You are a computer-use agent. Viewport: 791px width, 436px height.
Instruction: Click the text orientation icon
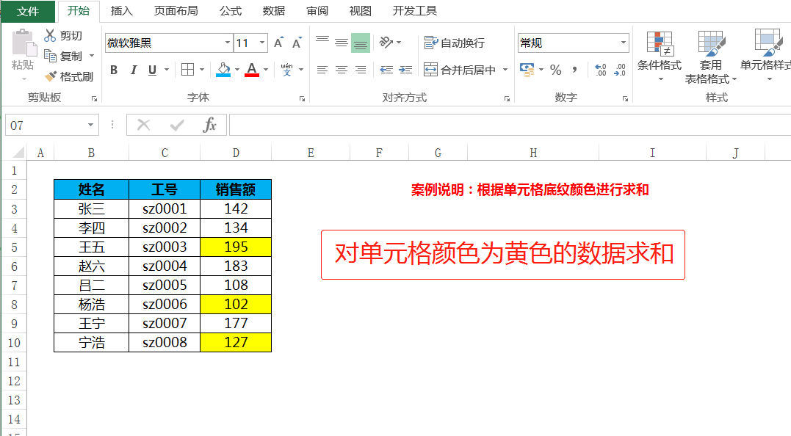click(x=386, y=43)
